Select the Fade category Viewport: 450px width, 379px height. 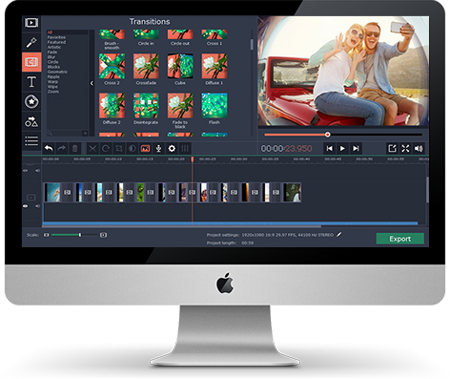pyautogui.click(x=52, y=52)
